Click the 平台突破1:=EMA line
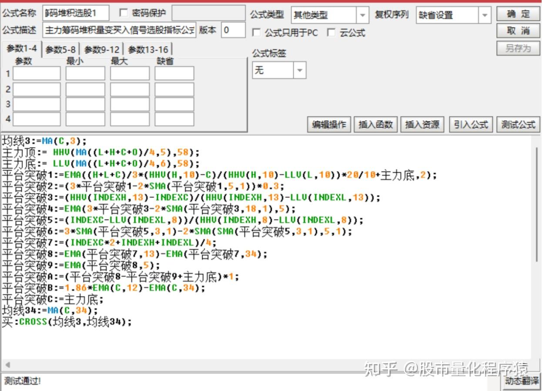Image resolution: width=542 pixels, height=391 pixels. pos(219,175)
